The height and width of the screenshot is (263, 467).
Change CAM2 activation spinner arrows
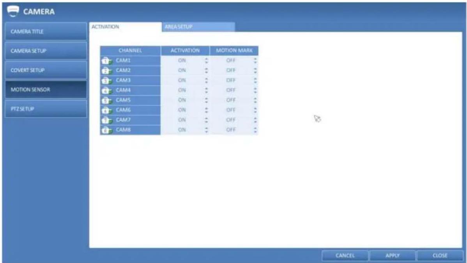click(x=206, y=70)
